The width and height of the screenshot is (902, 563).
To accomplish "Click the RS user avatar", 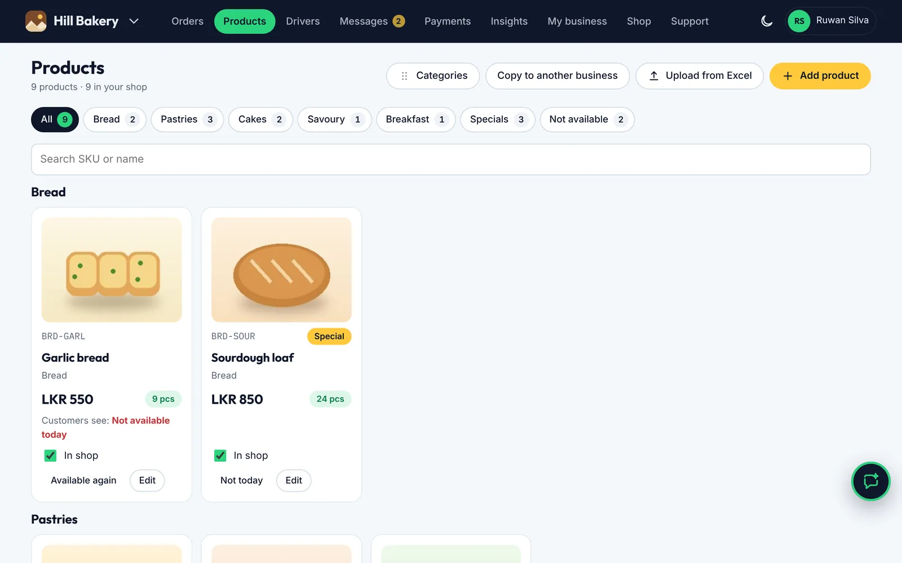I will coord(799,21).
